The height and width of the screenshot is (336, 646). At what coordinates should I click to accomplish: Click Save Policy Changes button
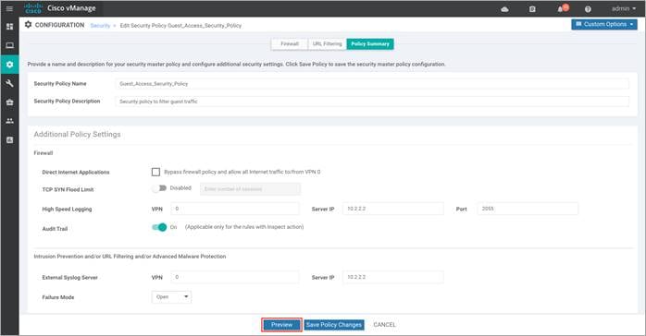(334, 325)
